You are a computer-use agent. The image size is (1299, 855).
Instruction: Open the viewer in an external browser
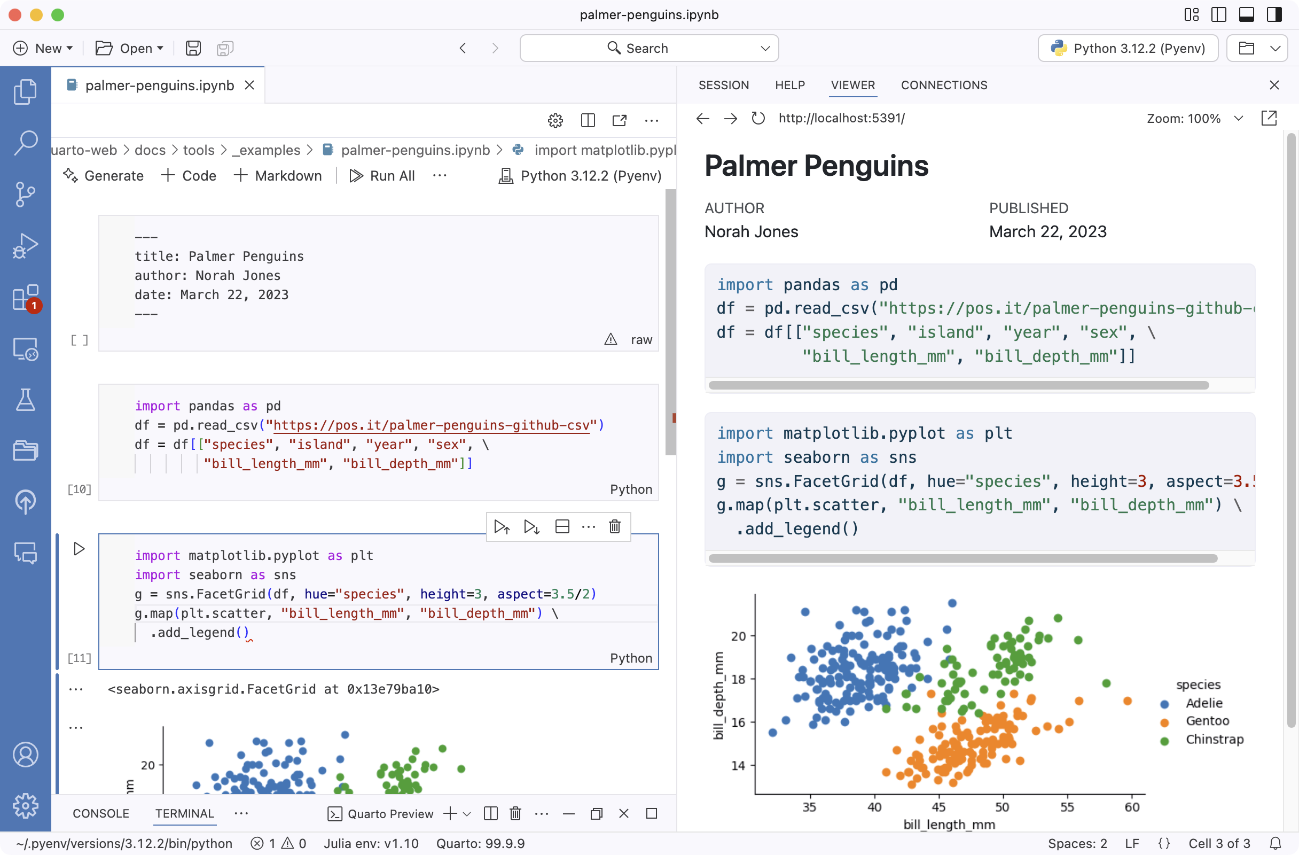[1269, 118]
